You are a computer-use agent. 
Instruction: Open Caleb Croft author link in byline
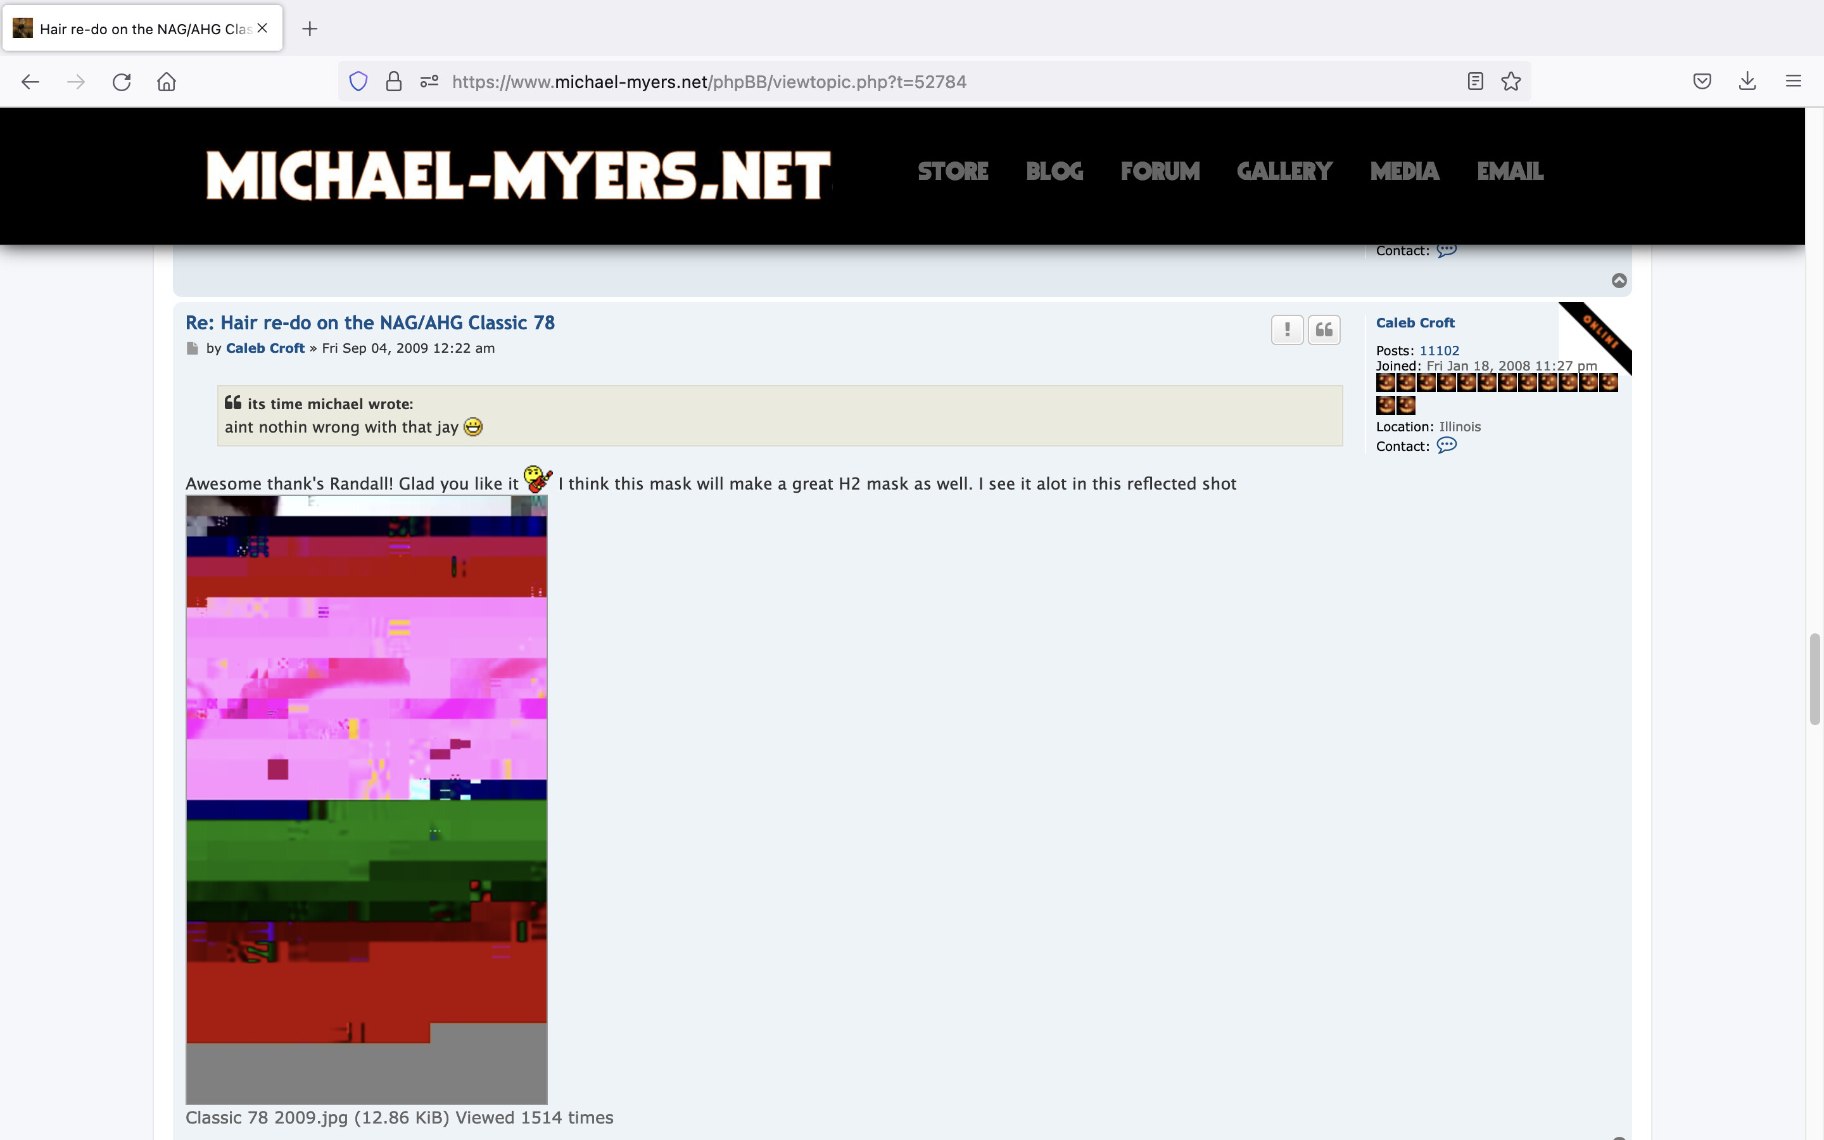[x=265, y=348]
